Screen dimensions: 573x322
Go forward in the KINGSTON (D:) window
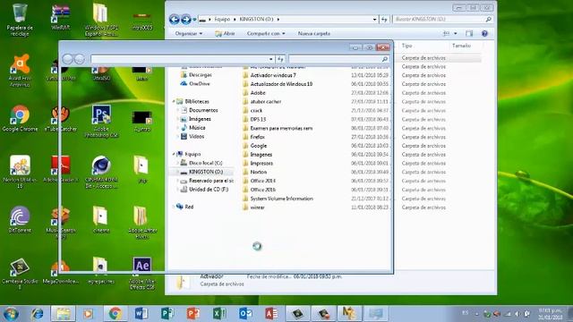pos(186,19)
